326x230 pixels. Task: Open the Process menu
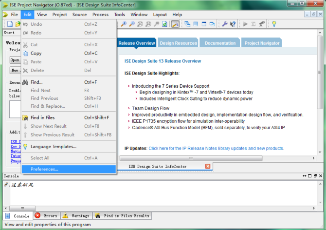coord(100,15)
